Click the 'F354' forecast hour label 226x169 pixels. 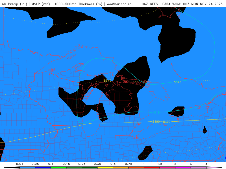coord(166,4)
